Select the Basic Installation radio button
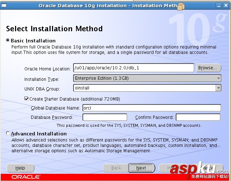 point(8,40)
